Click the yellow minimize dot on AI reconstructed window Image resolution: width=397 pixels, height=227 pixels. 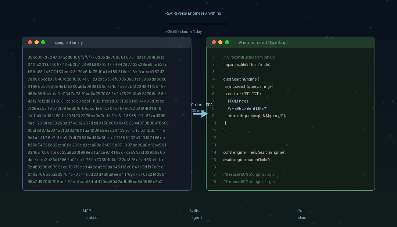220,42
